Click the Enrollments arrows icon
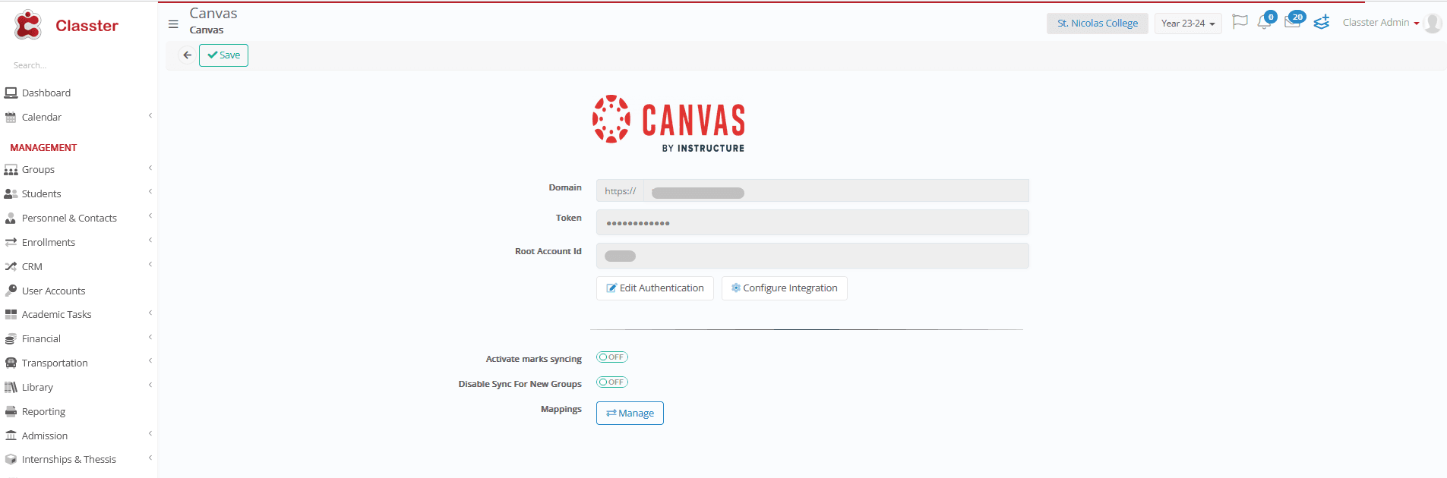The width and height of the screenshot is (1447, 478). point(11,243)
